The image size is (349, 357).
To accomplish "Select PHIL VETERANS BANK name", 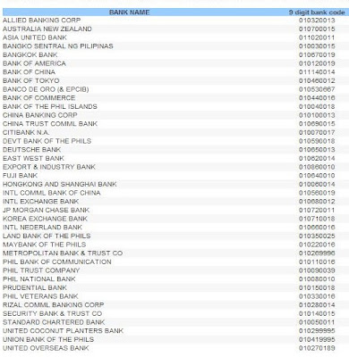I will (x=40, y=296).
